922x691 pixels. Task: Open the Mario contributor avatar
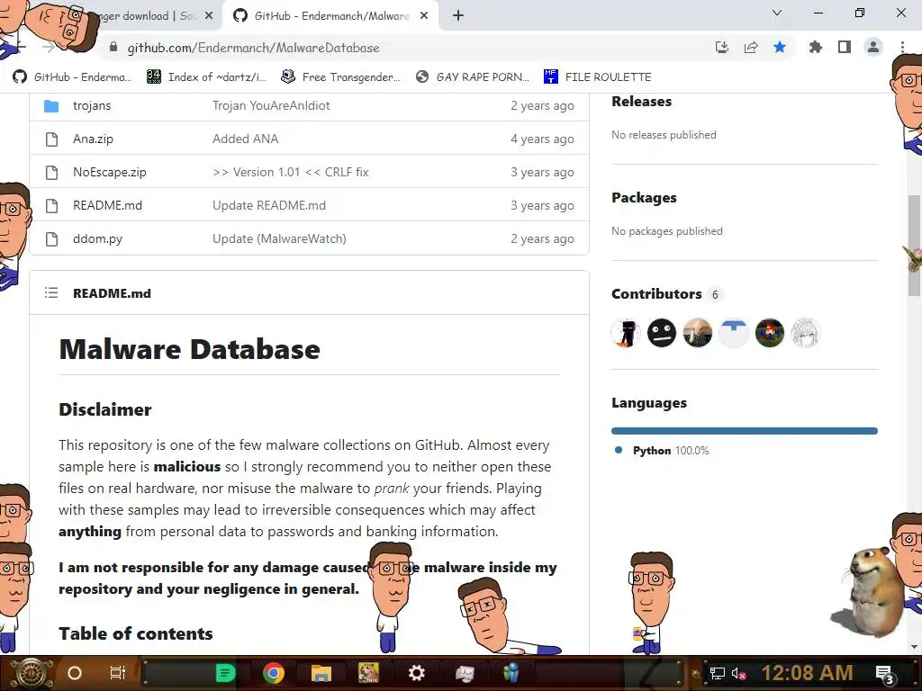(769, 333)
